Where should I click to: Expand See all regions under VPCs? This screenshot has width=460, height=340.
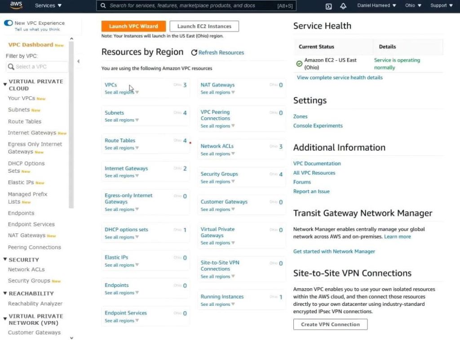click(121, 92)
